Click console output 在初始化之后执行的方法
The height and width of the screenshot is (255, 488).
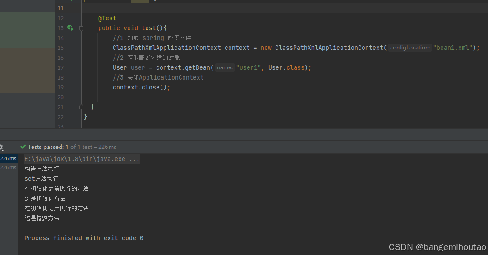click(x=57, y=209)
